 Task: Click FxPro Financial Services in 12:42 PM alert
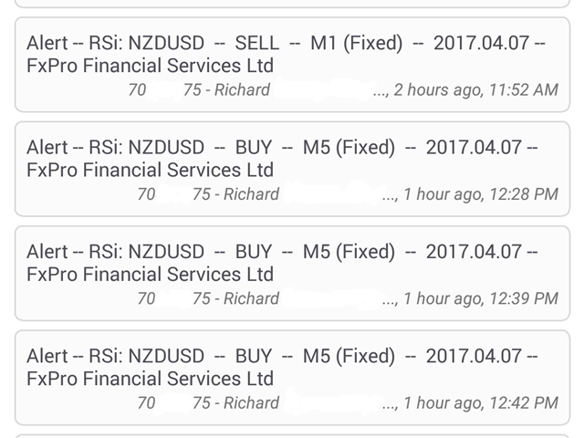pyautogui.click(x=150, y=379)
